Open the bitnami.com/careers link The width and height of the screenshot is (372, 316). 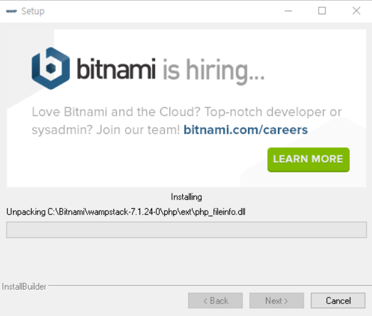click(246, 130)
